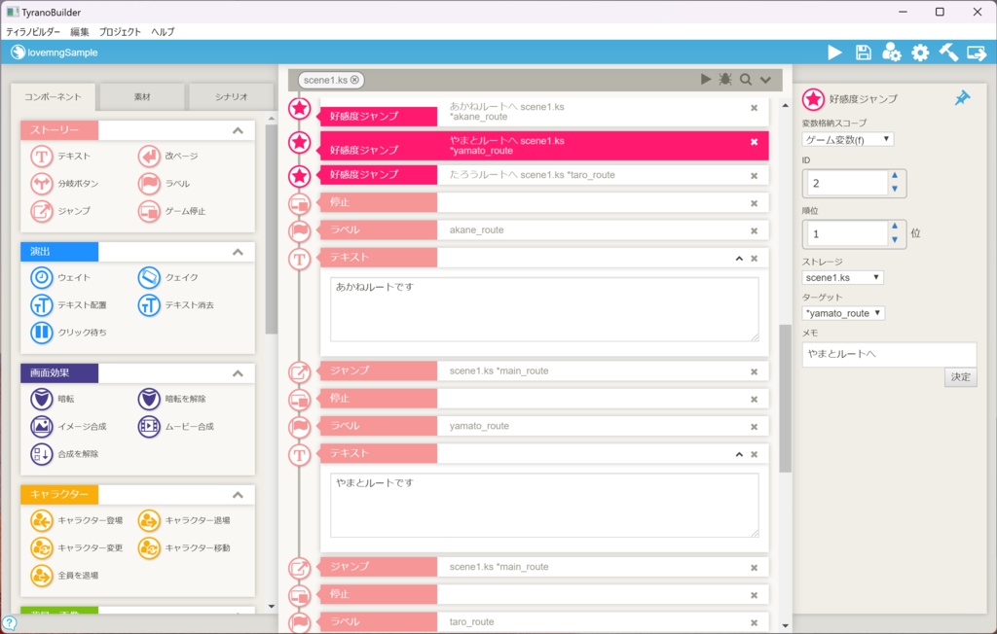Open the ターゲット *yamato_route dropdown
The width and height of the screenshot is (997, 634).
(x=843, y=313)
